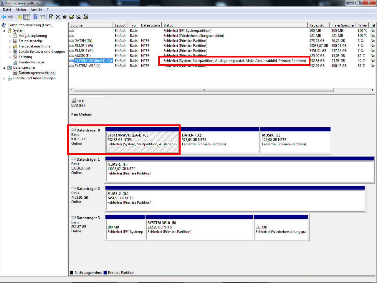Open the Ansicht menu

[x=37, y=10]
